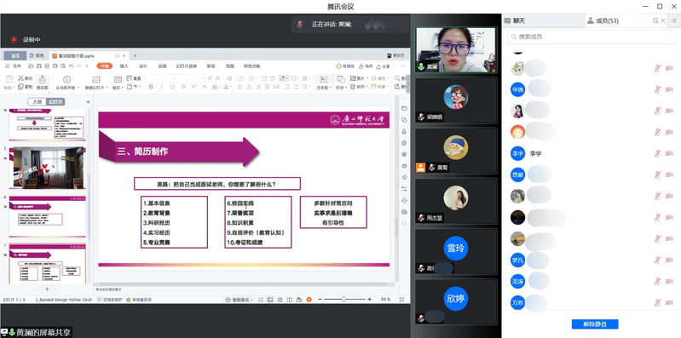This screenshot has height=338, width=681.
Task: Open the 插入 (Insert) ribbon tab
Action: [124, 66]
